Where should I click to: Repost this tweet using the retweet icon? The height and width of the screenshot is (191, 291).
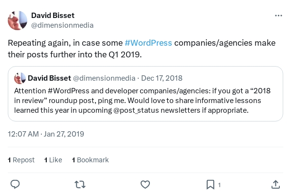(80, 185)
